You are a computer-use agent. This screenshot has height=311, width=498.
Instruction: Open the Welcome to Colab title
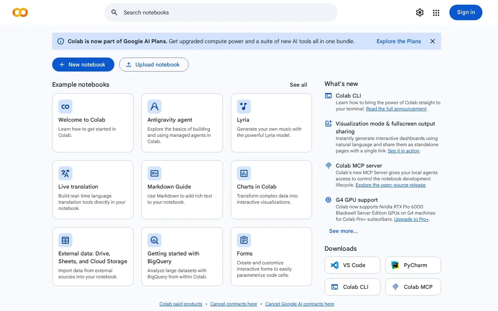pyautogui.click(x=82, y=120)
